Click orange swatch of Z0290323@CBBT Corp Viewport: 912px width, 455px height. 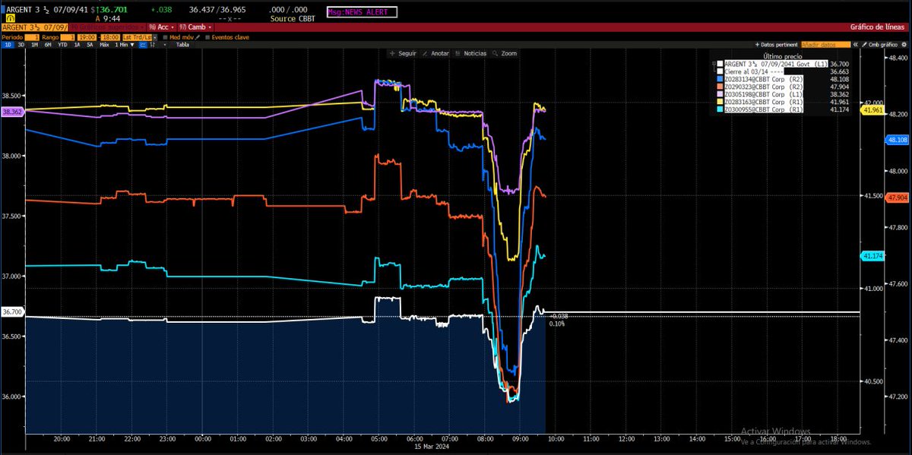click(720, 87)
